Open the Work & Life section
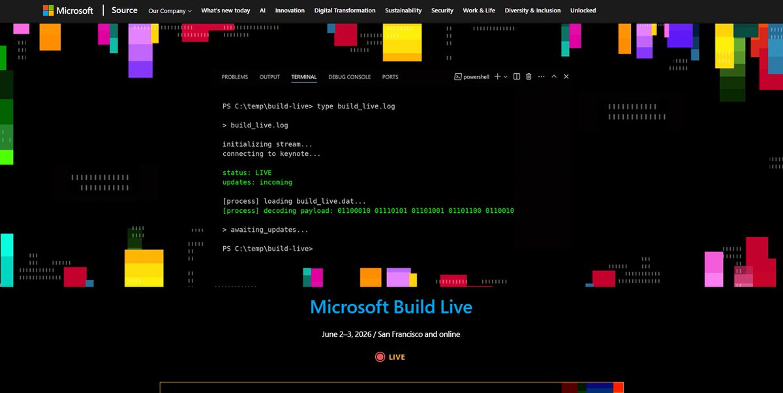This screenshot has width=783, height=393. point(479,10)
